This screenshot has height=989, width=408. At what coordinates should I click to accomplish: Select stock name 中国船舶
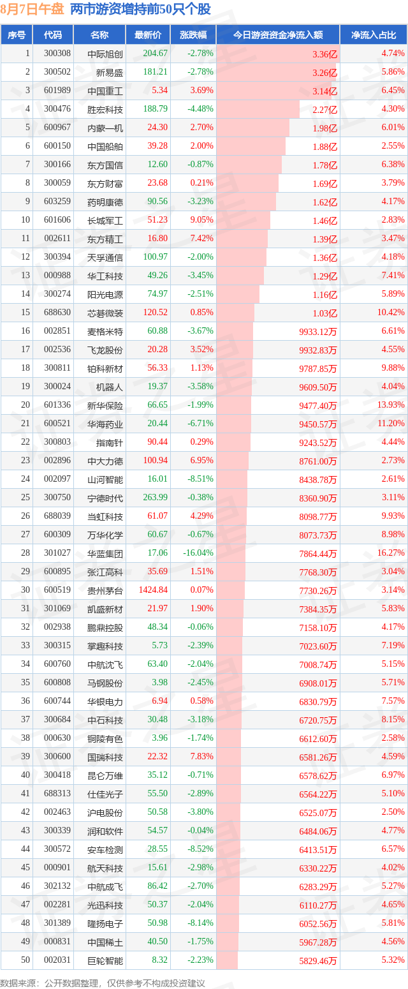105,147
